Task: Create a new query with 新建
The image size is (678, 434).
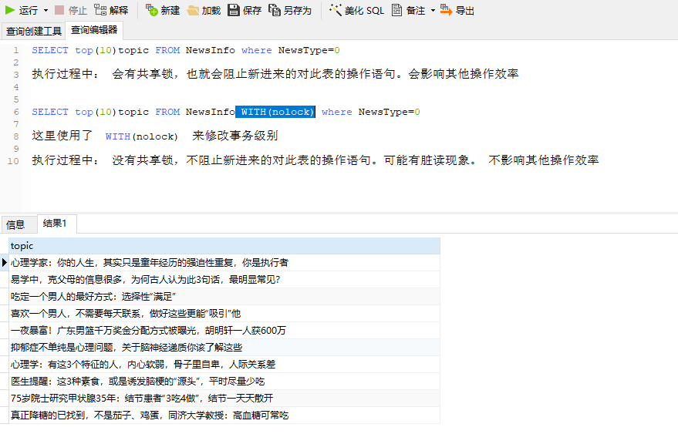Action: point(163,10)
